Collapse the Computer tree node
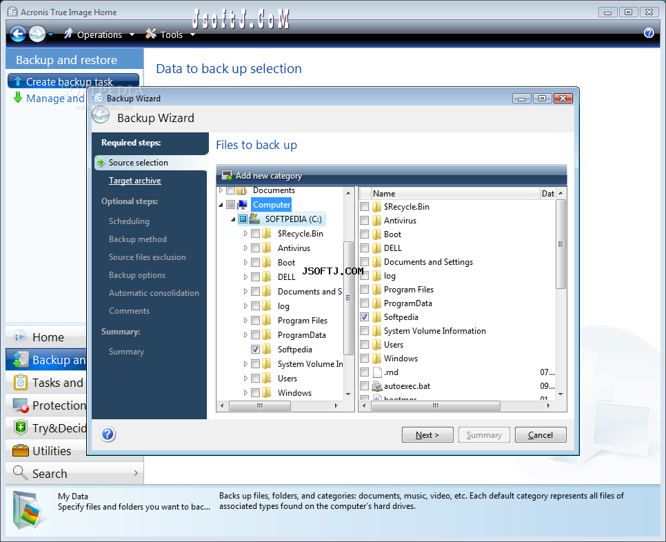Image resolution: width=666 pixels, height=542 pixels. [x=221, y=205]
